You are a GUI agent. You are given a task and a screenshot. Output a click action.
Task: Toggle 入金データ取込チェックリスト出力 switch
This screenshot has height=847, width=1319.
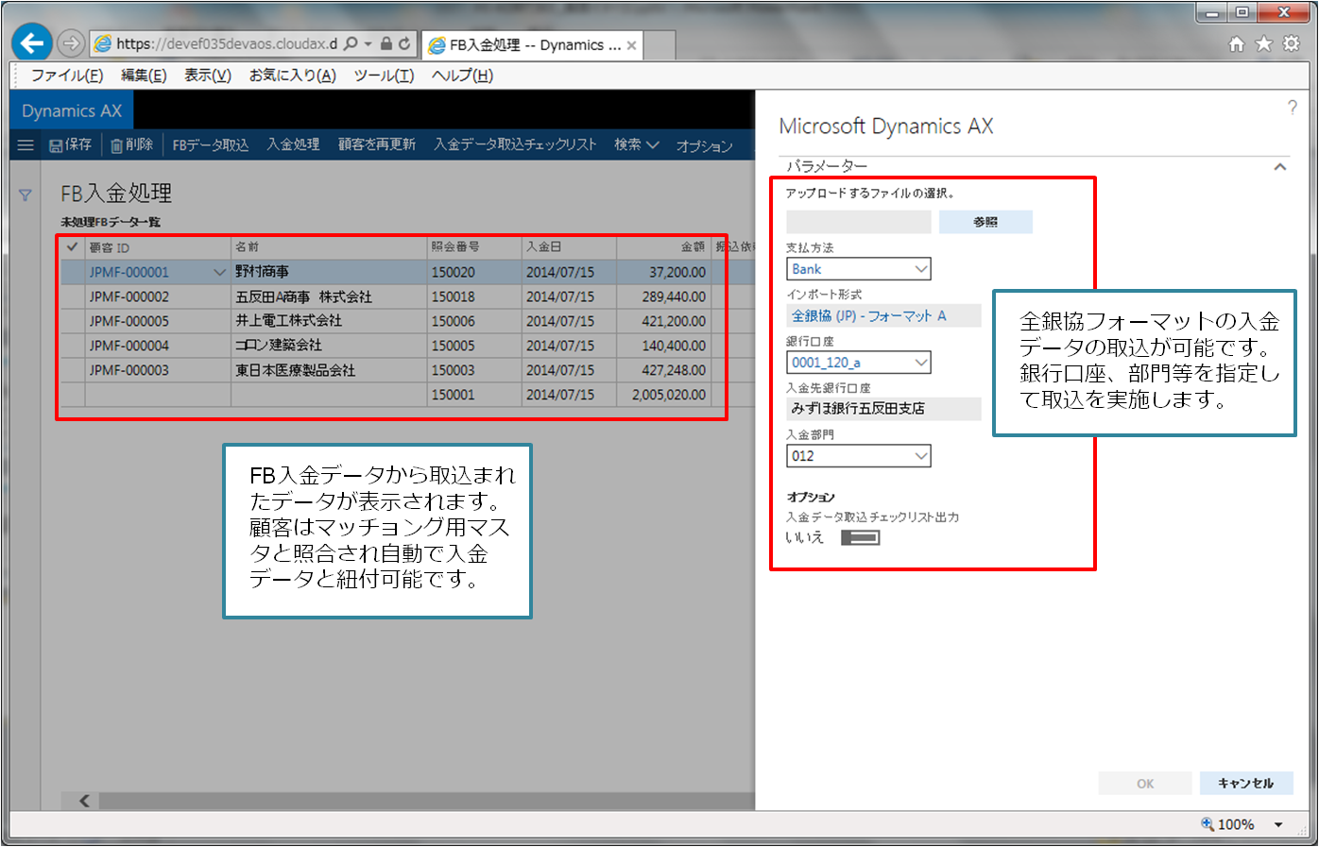click(x=861, y=537)
